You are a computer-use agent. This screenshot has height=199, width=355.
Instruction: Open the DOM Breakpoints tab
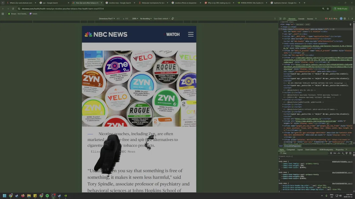click(x=326, y=150)
